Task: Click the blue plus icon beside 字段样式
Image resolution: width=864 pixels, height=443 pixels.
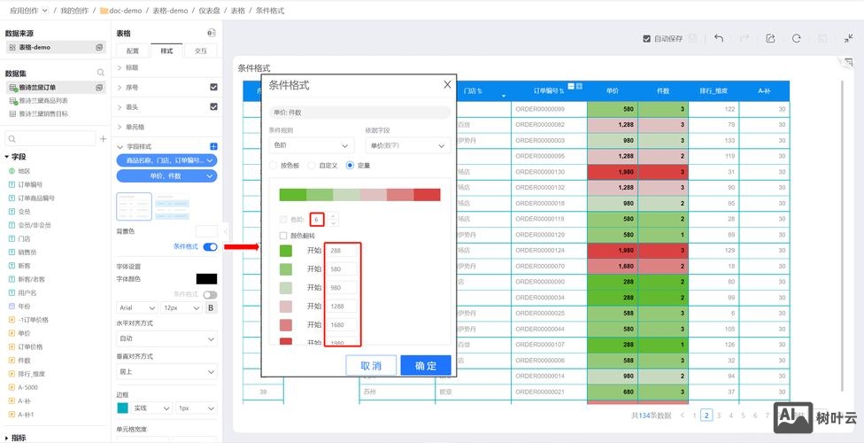Action: click(x=214, y=146)
